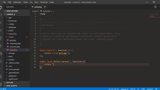Open the Accounts icon in activity bar
160x90 pixels.
point(0,76)
